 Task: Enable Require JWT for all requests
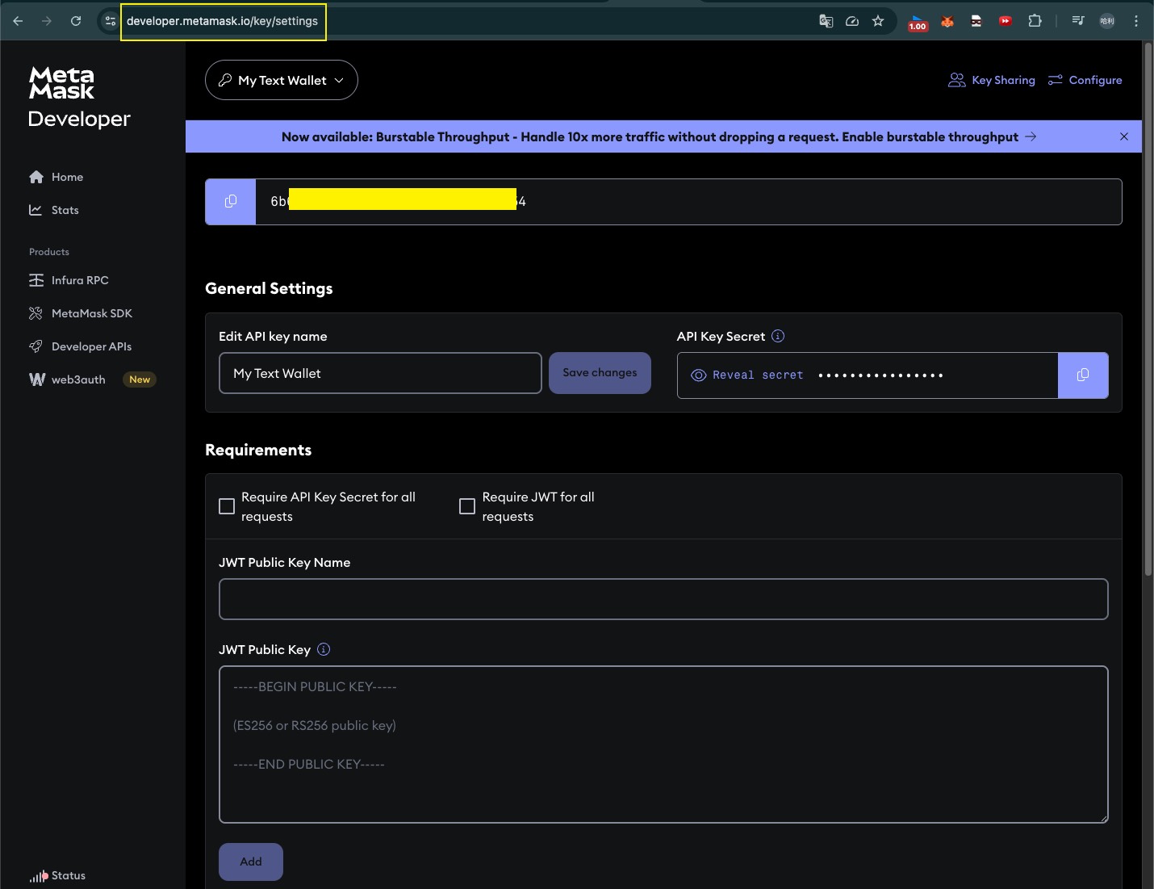tap(467, 506)
